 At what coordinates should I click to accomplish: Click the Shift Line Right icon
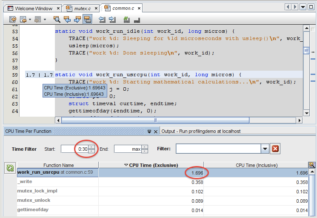[x=112, y=19]
